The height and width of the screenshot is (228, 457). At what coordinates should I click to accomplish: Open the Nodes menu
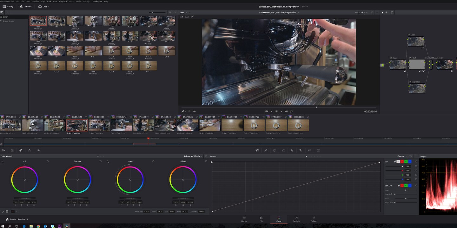(78, 1)
